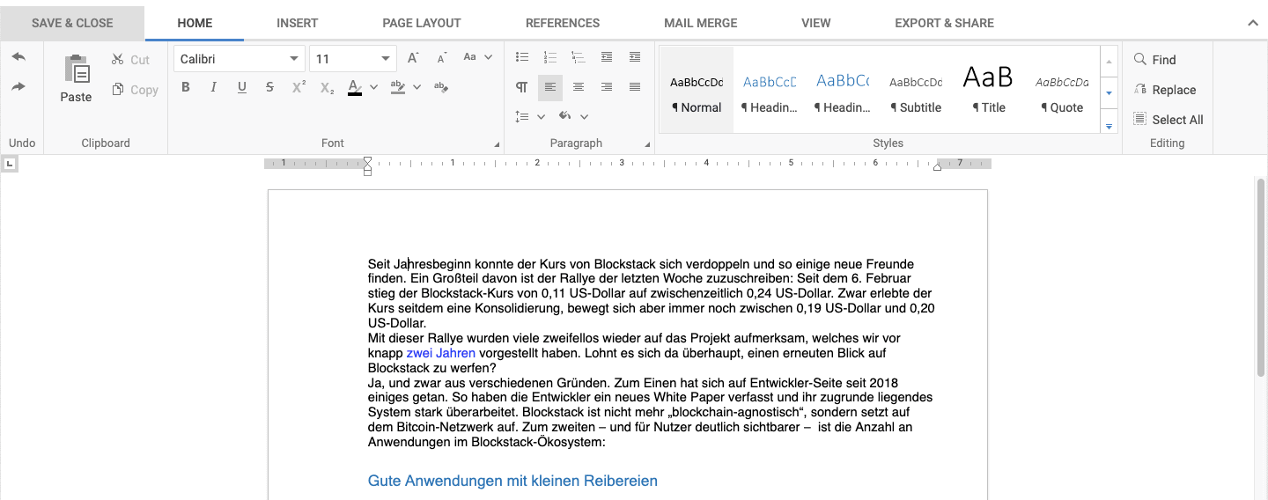
Task: Open the VIEW tab
Action: click(816, 23)
